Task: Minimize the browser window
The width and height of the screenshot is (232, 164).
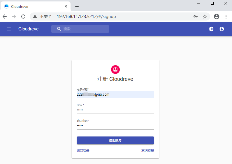Action: (x=199, y=3)
